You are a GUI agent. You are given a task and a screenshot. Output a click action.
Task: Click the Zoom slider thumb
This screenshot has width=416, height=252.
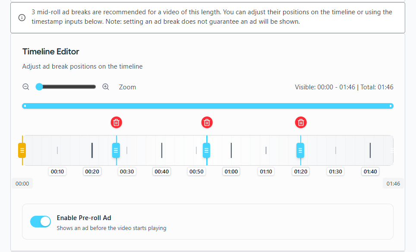[39, 87]
